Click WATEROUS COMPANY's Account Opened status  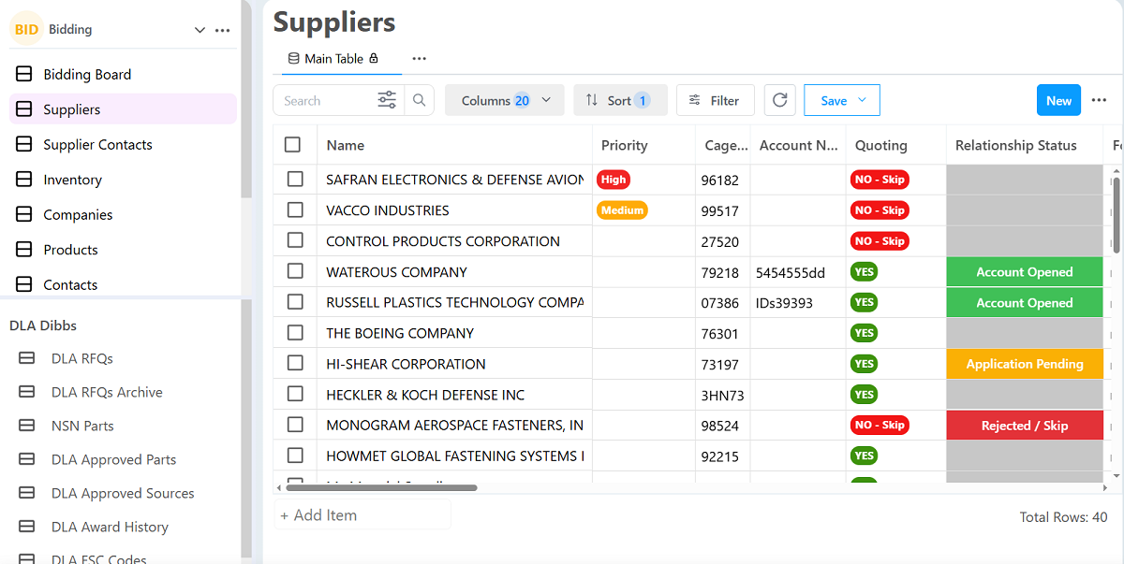point(1025,272)
